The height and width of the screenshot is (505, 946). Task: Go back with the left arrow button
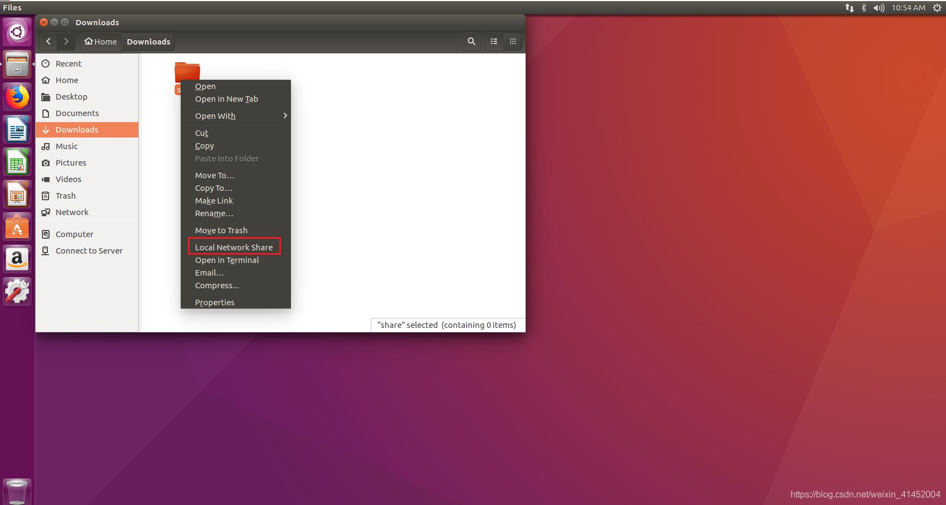pos(48,41)
